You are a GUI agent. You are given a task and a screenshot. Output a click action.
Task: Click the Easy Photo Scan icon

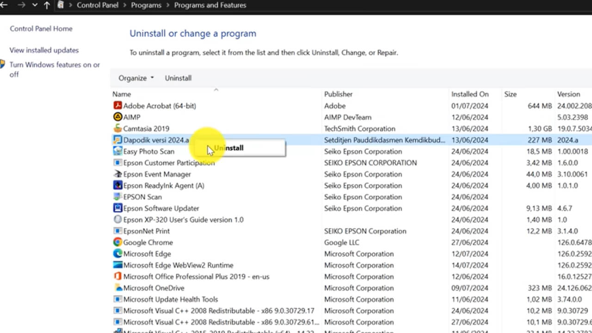pos(117,151)
